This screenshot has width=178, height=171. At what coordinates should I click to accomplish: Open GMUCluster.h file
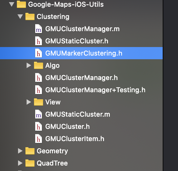click(67, 126)
